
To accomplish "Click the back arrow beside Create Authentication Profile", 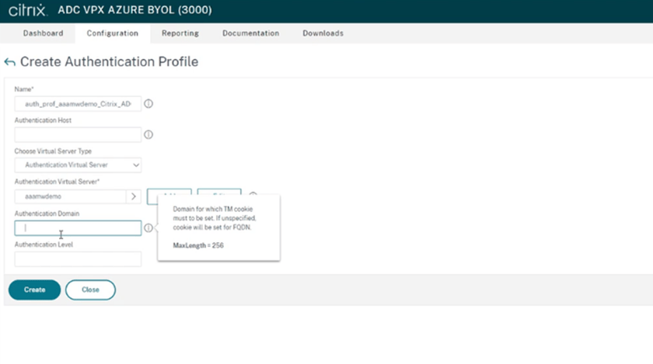I will (9, 62).
